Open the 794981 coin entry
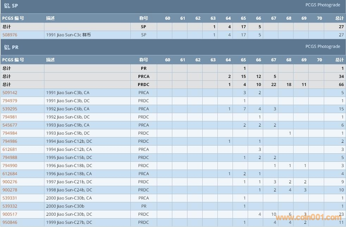Viewport: 346px width, 227px height. click(x=10, y=117)
